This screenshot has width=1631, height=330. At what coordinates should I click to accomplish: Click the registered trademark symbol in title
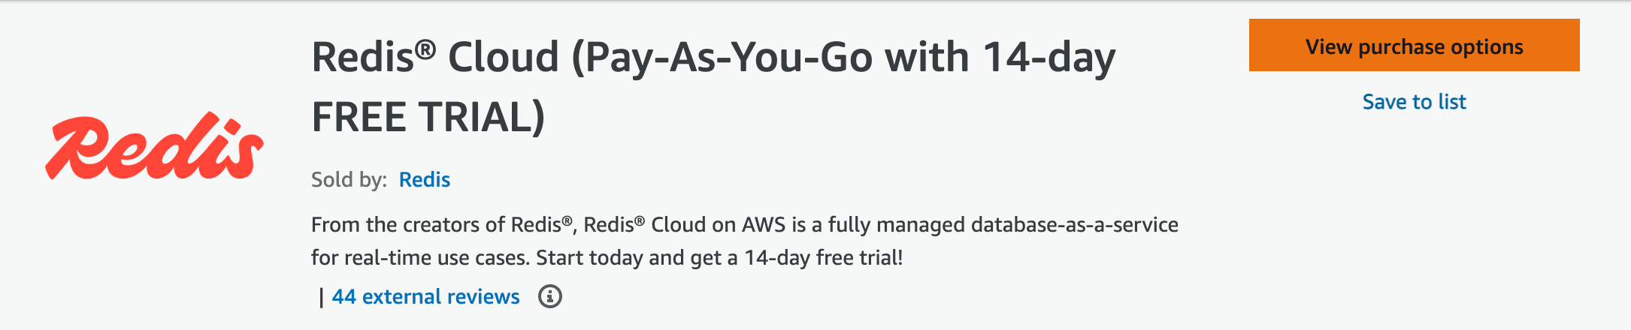[x=425, y=49]
